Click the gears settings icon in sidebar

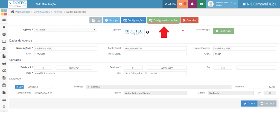[4, 71]
